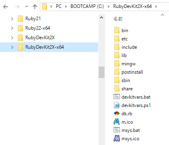Viewport: 169px width, 145px height.
Task: Select the file name 'msys.bat'
Action: [x=131, y=130]
